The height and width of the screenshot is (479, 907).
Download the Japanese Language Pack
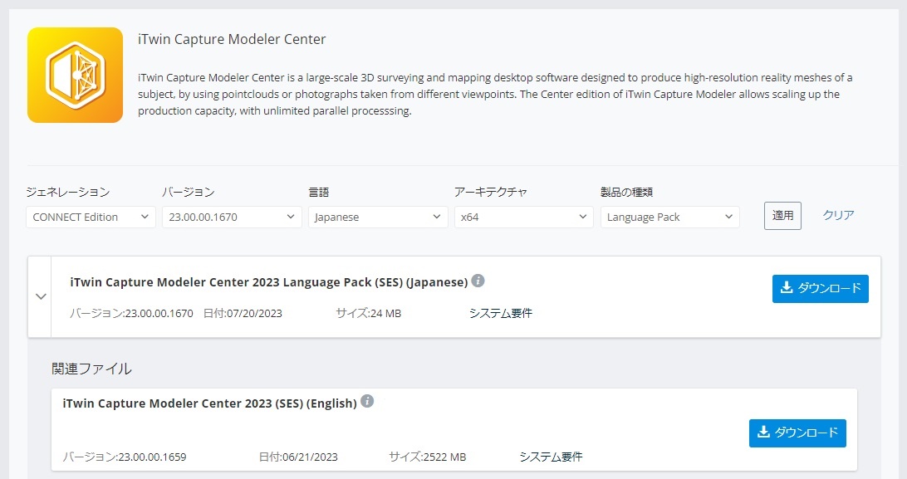(x=821, y=288)
